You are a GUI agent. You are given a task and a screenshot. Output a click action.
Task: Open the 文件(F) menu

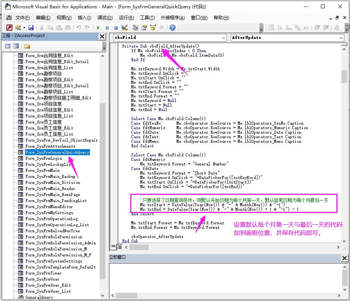(22, 18)
